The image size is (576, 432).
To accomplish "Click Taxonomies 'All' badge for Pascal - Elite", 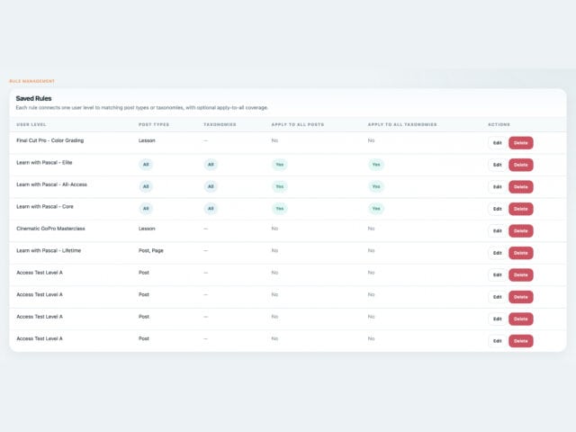I will [x=211, y=165].
